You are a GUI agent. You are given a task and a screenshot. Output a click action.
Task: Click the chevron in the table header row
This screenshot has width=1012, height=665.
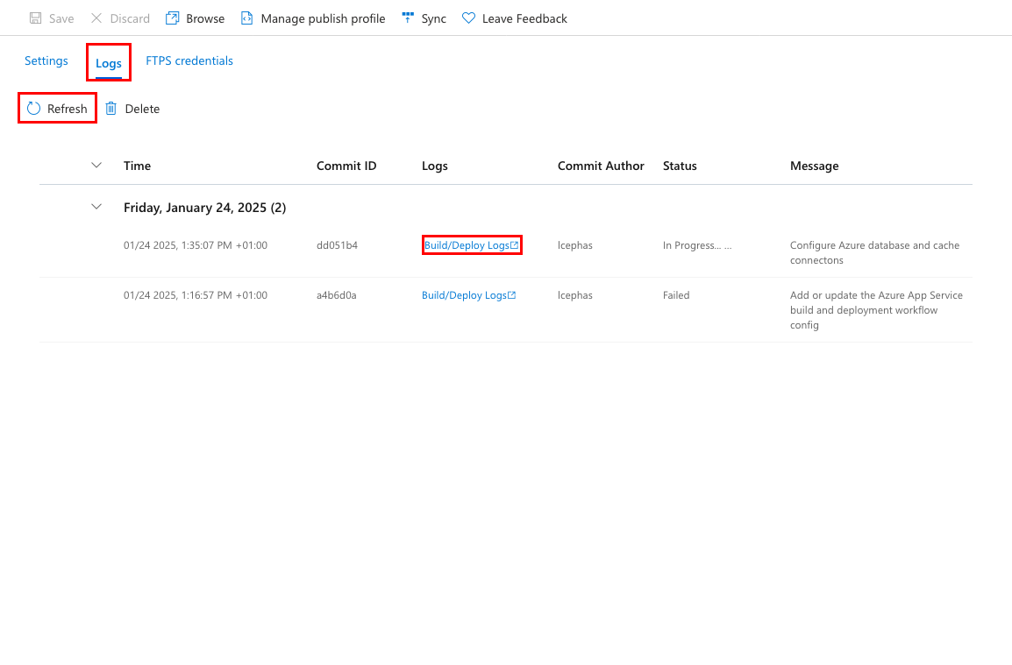tap(96, 165)
